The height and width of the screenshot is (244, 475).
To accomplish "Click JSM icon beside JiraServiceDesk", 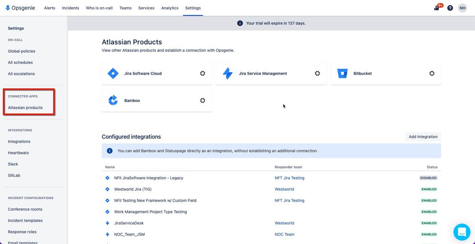I will 107,223.
